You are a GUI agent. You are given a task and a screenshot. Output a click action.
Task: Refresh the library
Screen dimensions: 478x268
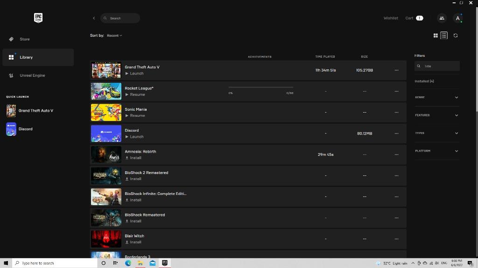click(456, 35)
